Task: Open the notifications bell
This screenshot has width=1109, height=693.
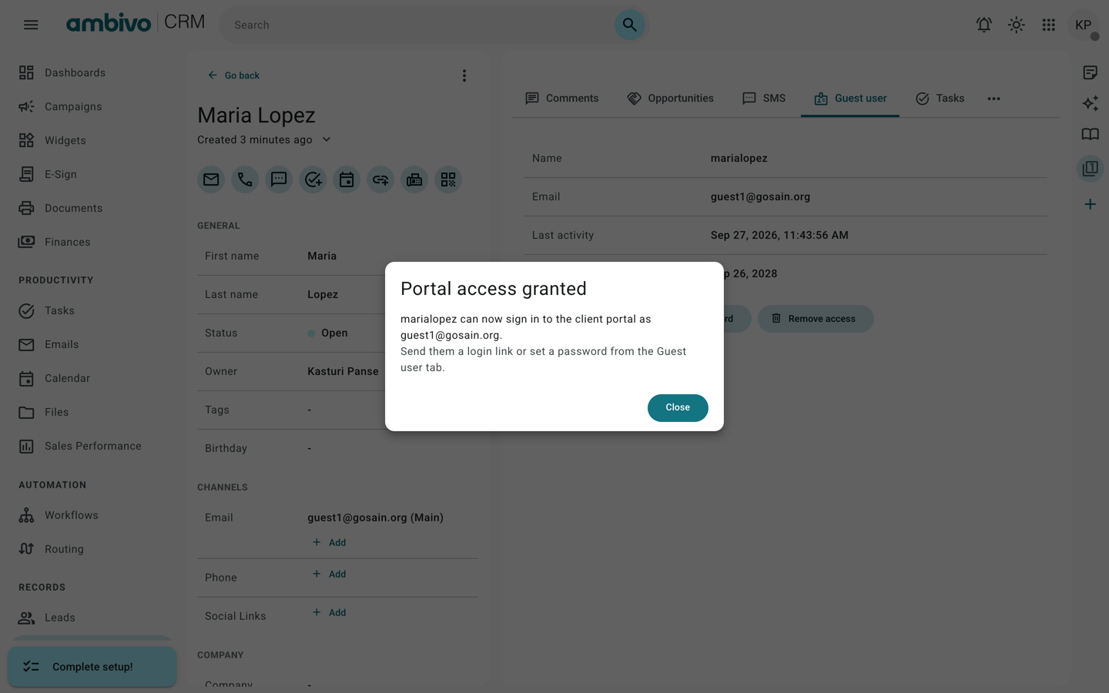Action: 983,25
